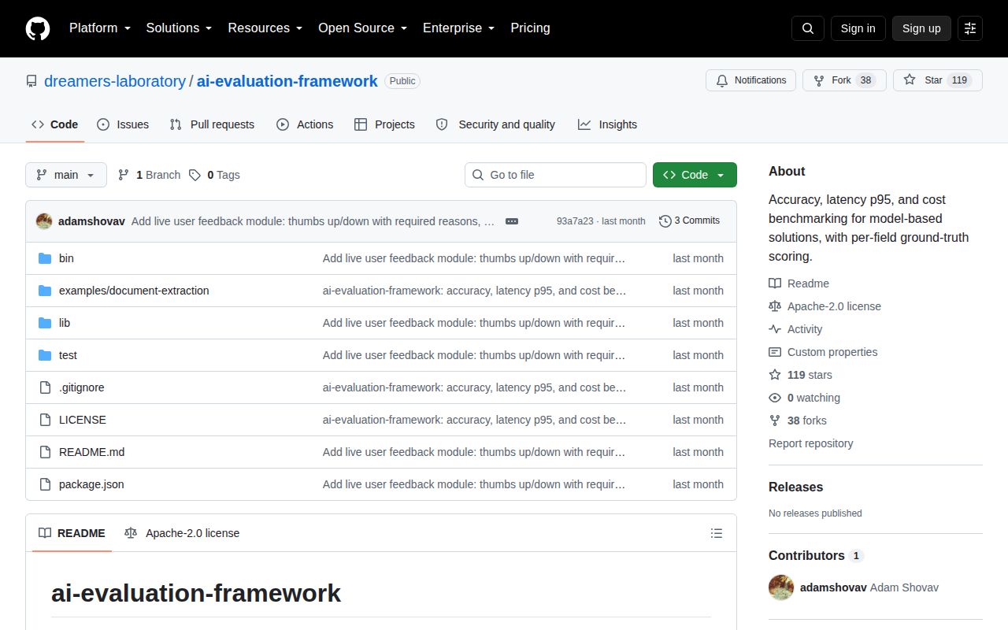The width and height of the screenshot is (1008, 630).
Task: Open the Solutions dropdown menu
Action: 179,28
